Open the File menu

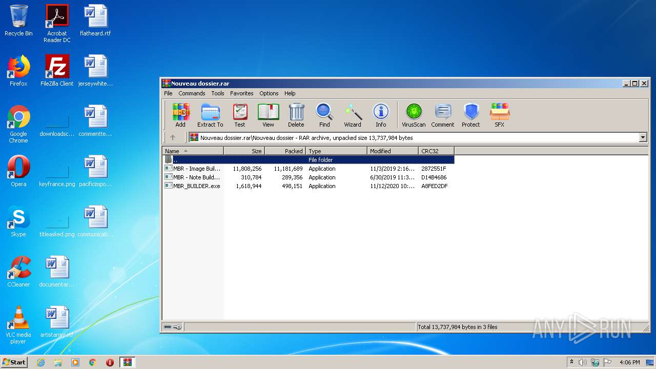point(168,93)
